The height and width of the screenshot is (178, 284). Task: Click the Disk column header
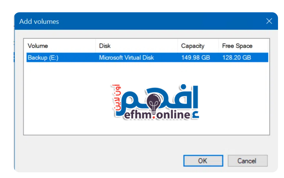105,46
